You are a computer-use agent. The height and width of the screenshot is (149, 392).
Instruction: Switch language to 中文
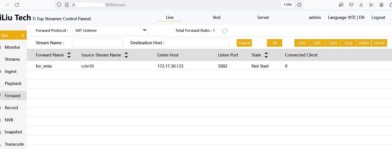(352, 18)
